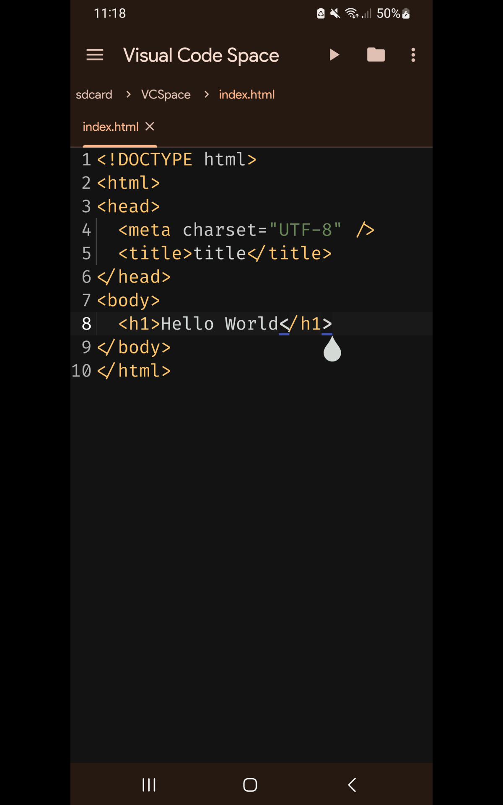Switch to the index.html editor tab
Viewport: 503px width, 805px height.
click(x=111, y=126)
